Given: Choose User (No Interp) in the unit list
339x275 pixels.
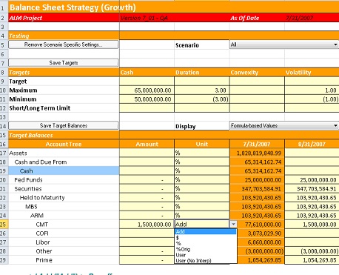Looking at the screenshot, I should coord(206,260).
